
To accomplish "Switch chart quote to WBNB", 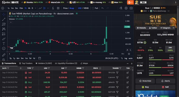I will click(x=86, y=8).
